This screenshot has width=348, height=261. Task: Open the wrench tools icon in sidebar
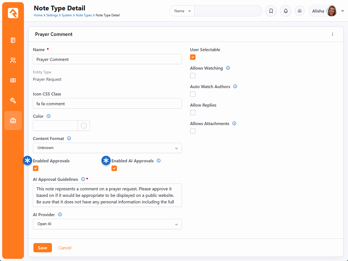[13, 101]
